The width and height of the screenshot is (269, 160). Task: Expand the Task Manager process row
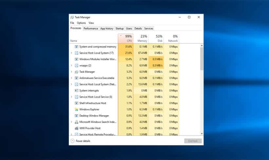71,72
